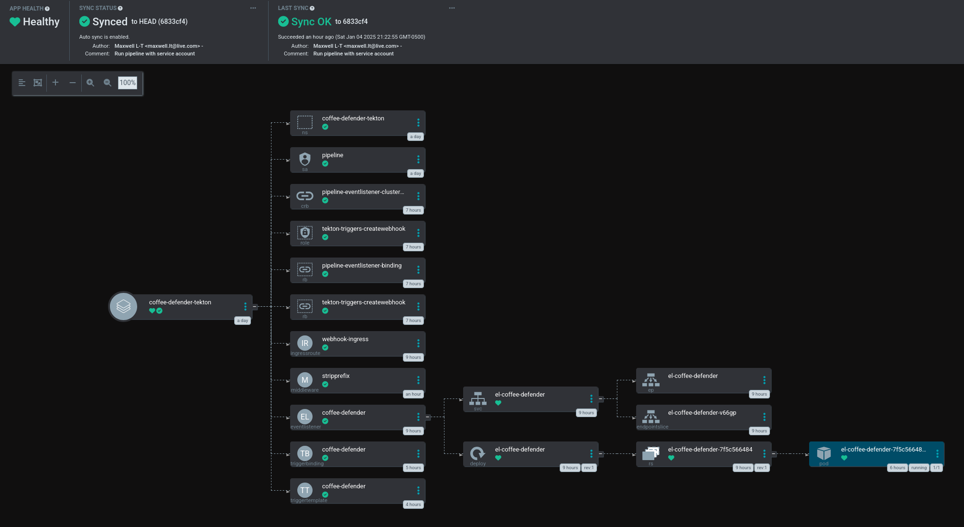Screen dimensions: 964x527
Task: Select the webhook-ingress node label
Action: coord(345,339)
